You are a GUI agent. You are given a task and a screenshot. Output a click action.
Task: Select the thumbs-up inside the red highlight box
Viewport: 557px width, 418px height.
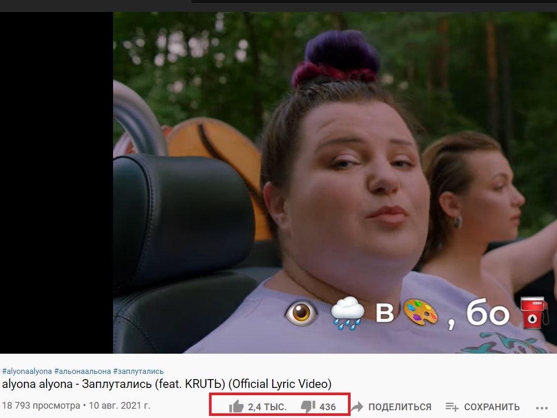pos(238,407)
